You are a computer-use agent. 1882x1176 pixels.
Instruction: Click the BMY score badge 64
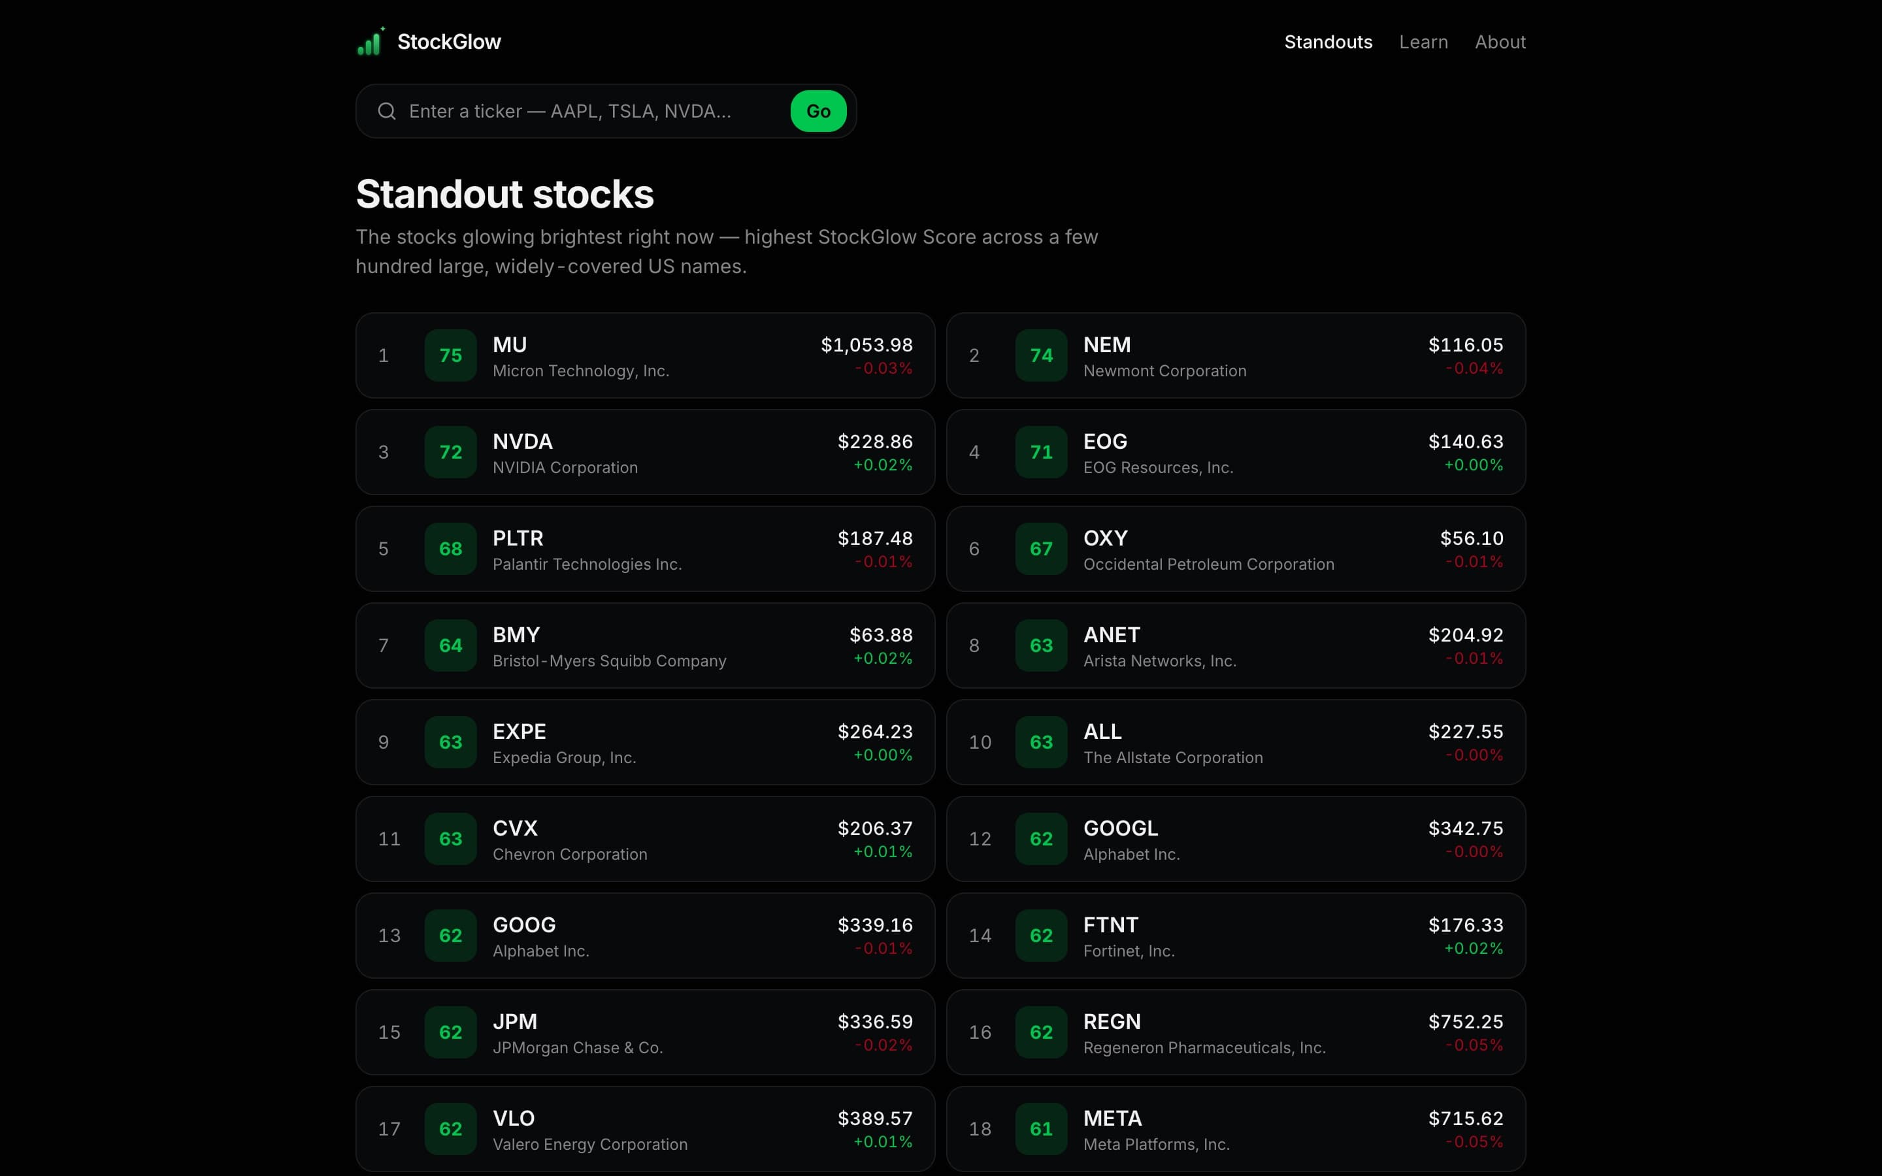(450, 645)
